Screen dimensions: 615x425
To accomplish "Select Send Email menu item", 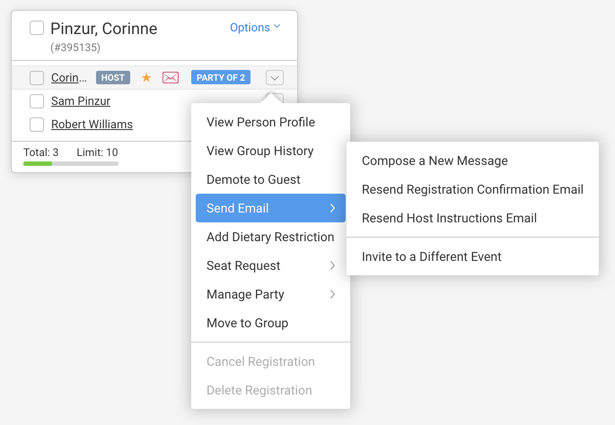I will pos(270,208).
